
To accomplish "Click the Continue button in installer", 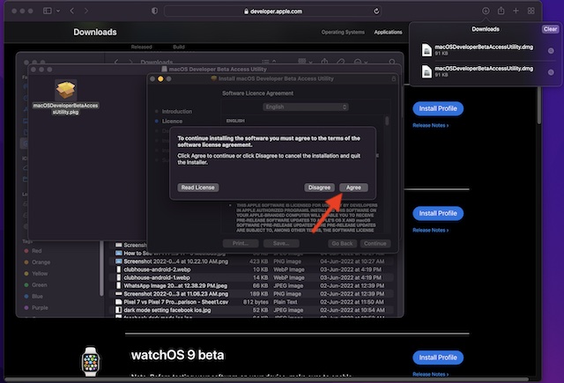I will pyautogui.click(x=375, y=244).
